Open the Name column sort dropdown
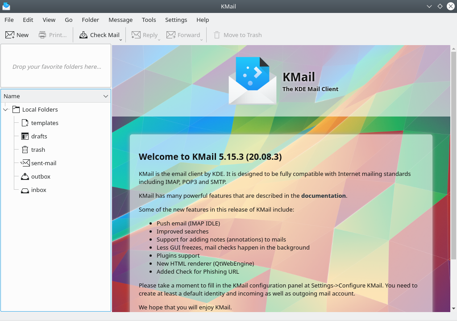This screenshot has height=321, width=457. [106, 96]
